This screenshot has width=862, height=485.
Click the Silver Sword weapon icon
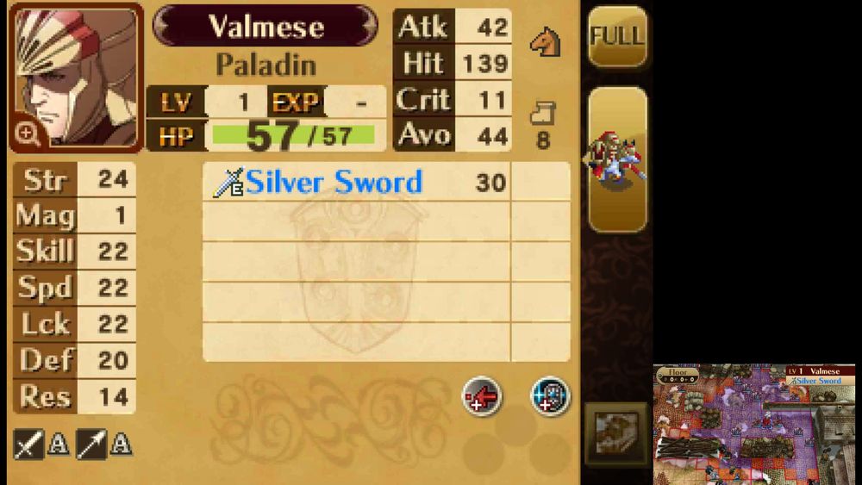(228, 183)
